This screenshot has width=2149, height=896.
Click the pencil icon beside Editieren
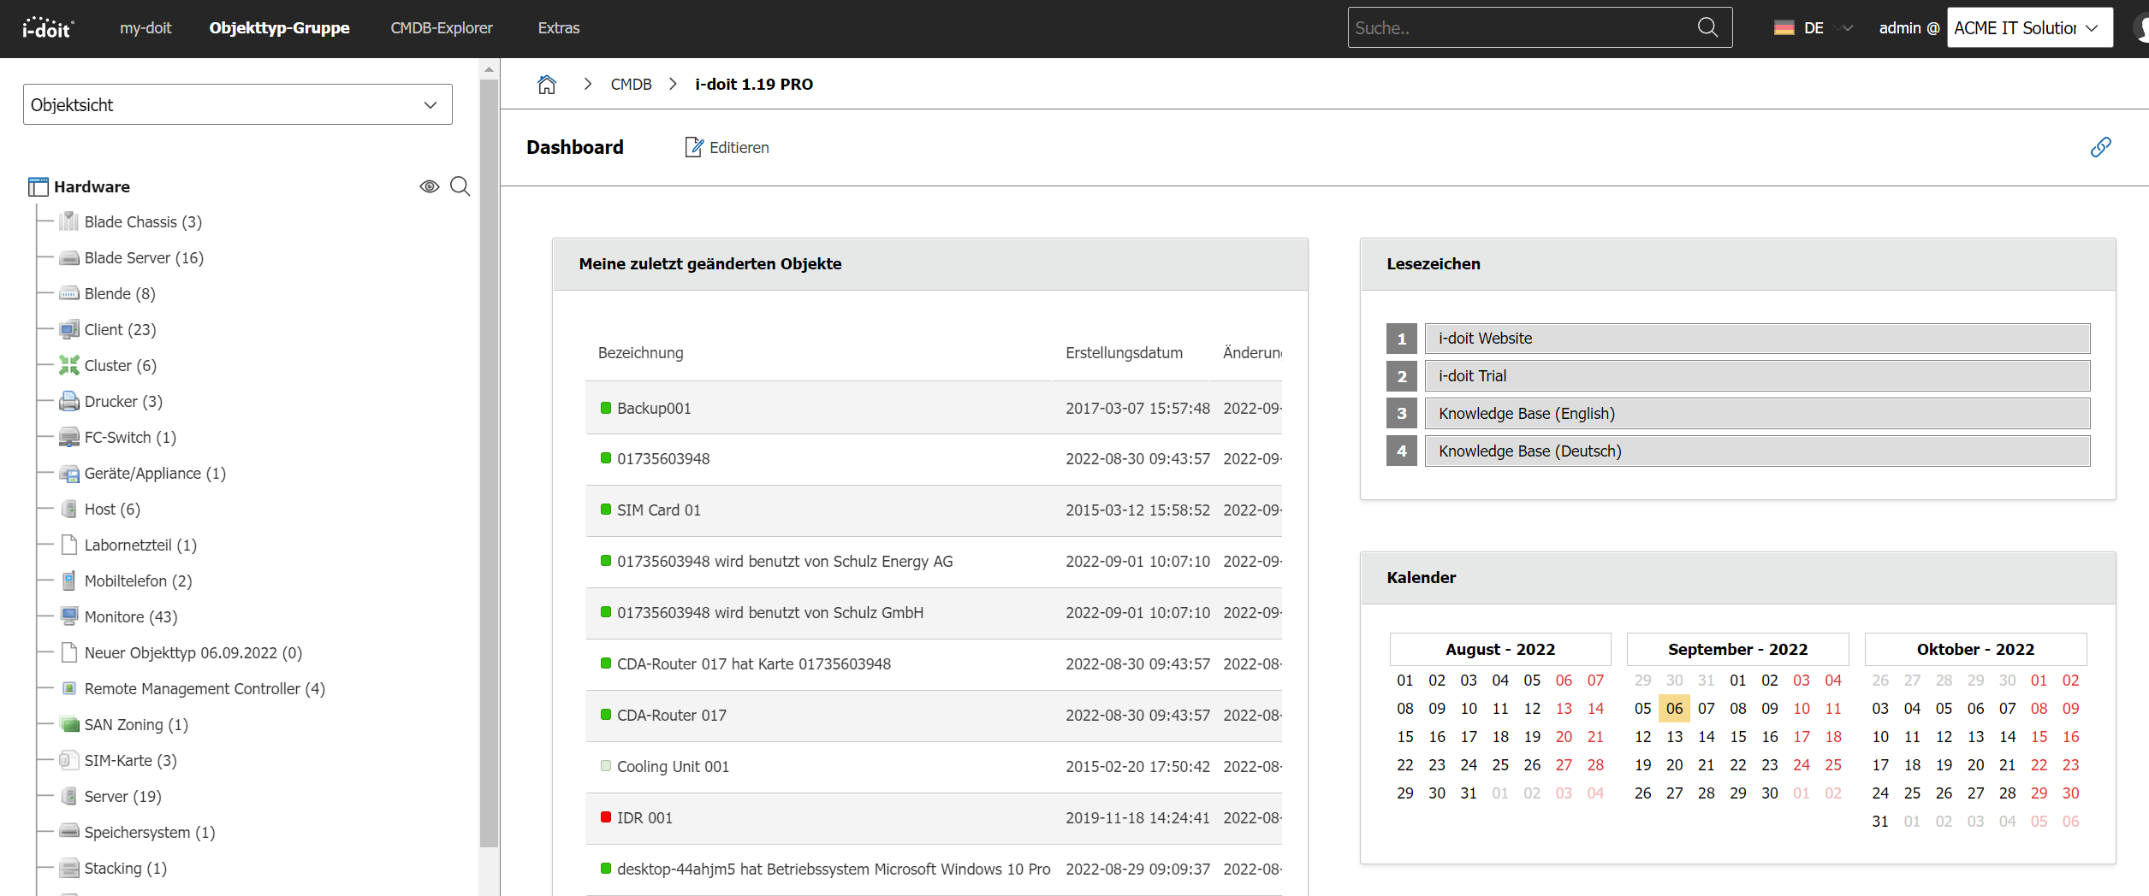(x=693, y=147)
